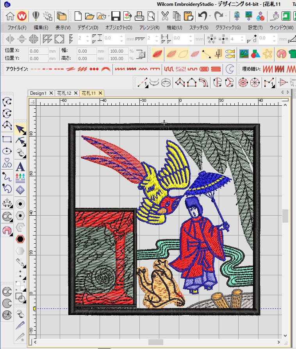296x349 pixels.
Task: Select the Team Names tool with three figures
Action: coord(20,178)
